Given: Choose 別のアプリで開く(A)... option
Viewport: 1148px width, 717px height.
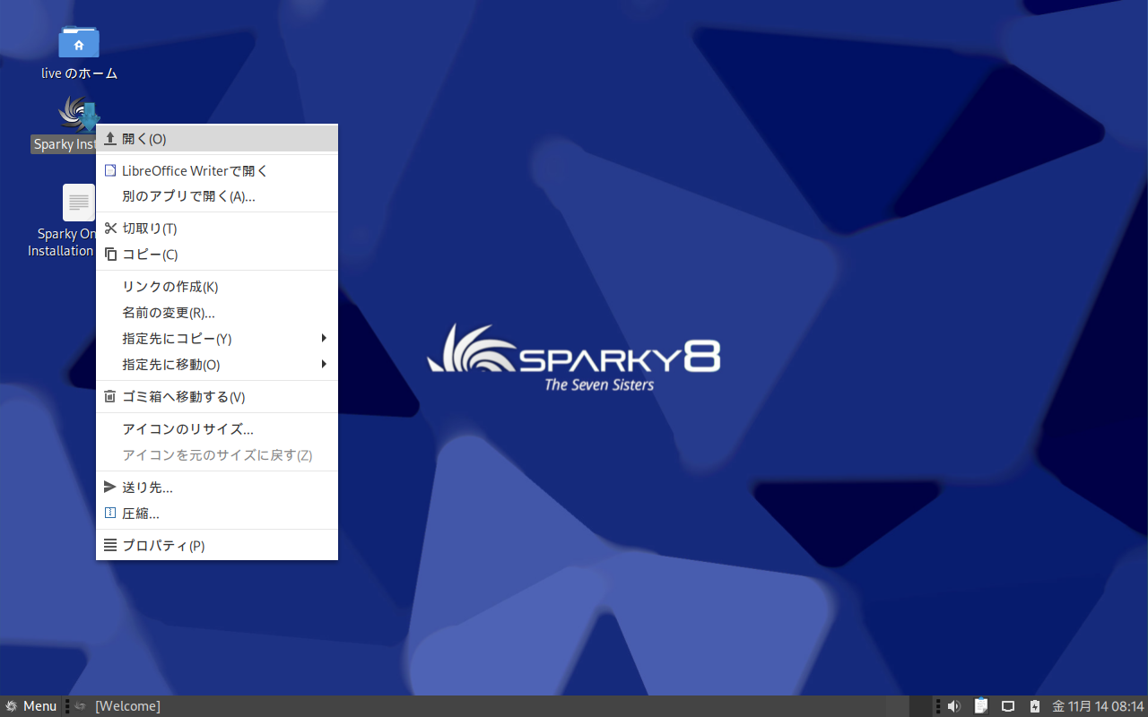Looking at the screenshot, I should [x=217, y=196].
